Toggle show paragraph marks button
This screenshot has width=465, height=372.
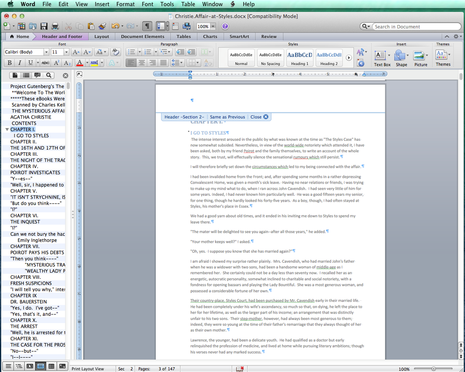(x=147, y=26)
